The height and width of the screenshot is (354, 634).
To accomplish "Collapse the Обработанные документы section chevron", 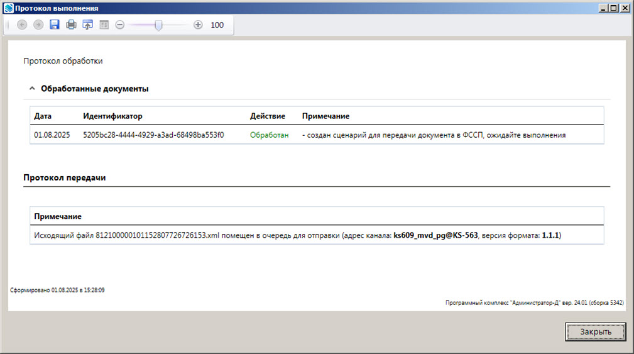I will 32,89.
